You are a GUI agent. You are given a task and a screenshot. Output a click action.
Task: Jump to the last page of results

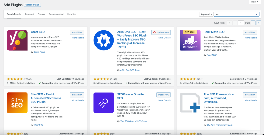(258, 23)
